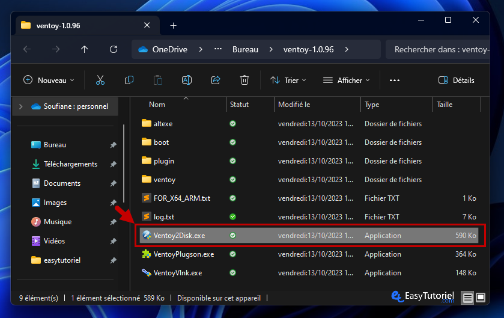This screenshot has height=318, width=504.
Task: Click the 148 Ko size of VentoyVlnk.exe
Action: tap(466, 273)
